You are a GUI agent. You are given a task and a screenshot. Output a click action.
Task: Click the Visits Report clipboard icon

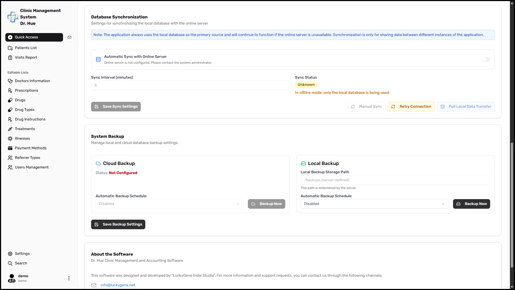click(10, 58)
